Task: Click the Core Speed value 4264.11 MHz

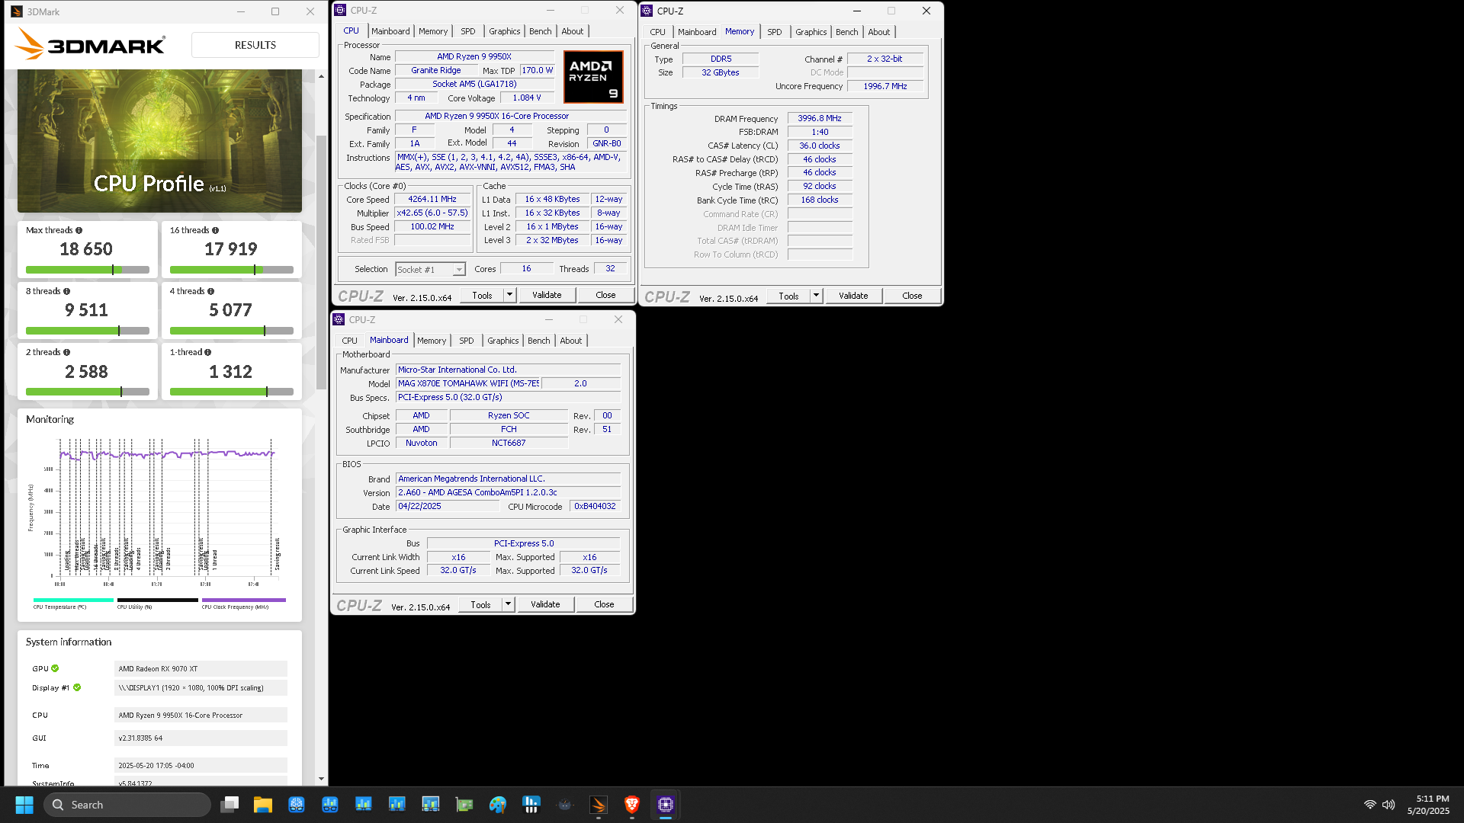Action: 432,199
